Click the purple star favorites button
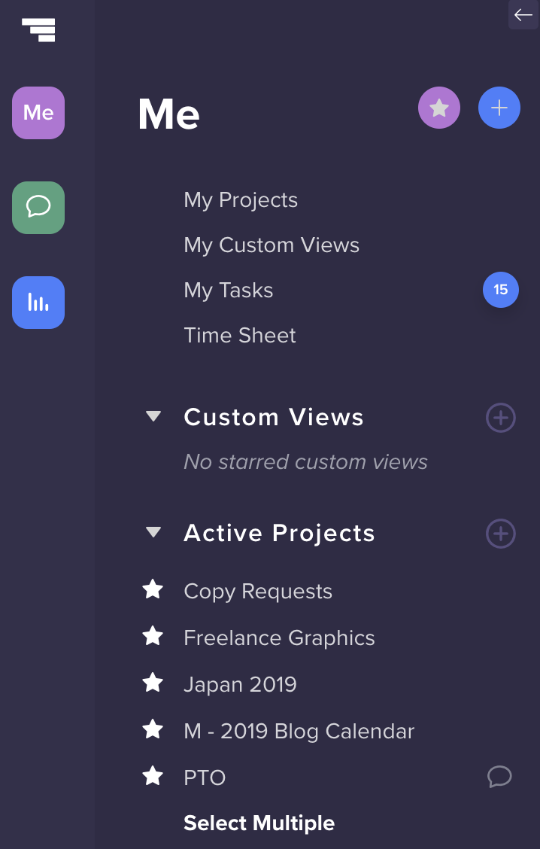Viewport: 540px width, 849px height. [439, 108]
